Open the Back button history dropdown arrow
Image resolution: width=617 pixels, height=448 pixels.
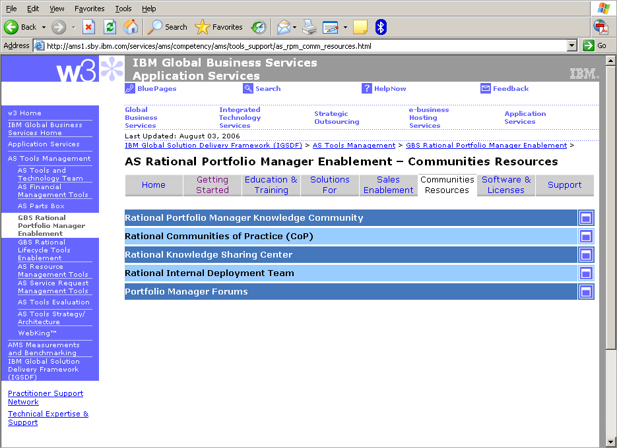(x=44, y=27)
